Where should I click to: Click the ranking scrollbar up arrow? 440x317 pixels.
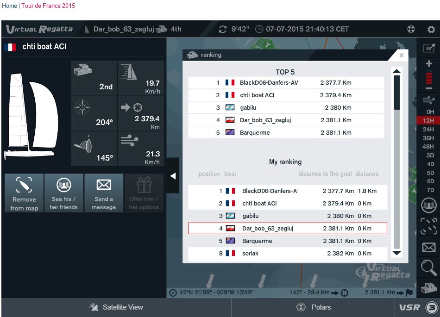click(x=397, y=71)
